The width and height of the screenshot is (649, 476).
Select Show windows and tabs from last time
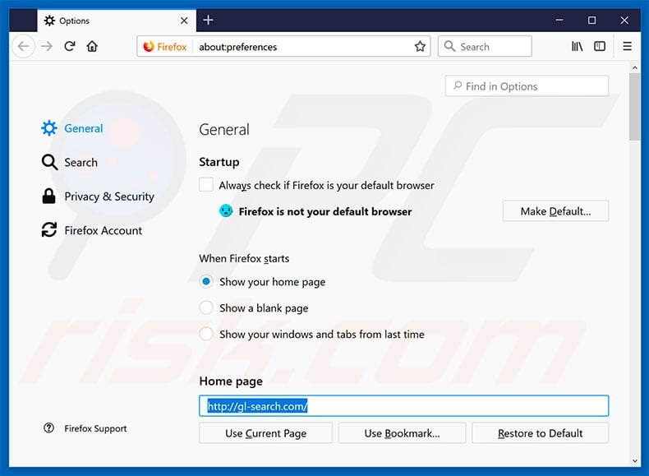click(x=206, y=334)
